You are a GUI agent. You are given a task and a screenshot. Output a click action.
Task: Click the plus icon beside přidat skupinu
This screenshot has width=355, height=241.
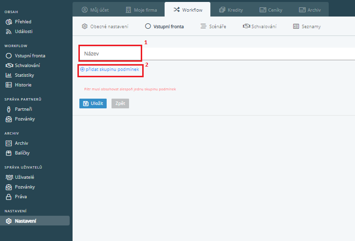pyautogui.click(x=82, y=69)
